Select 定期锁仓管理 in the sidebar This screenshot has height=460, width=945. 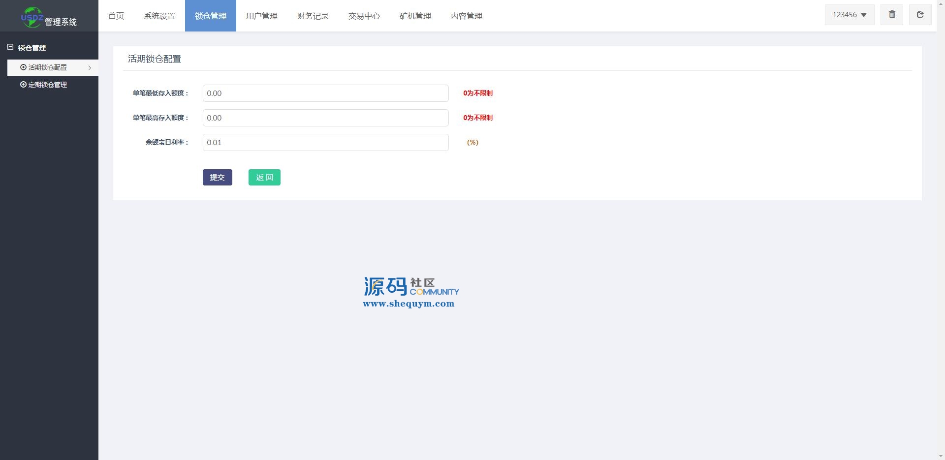(x=53, y=85)
